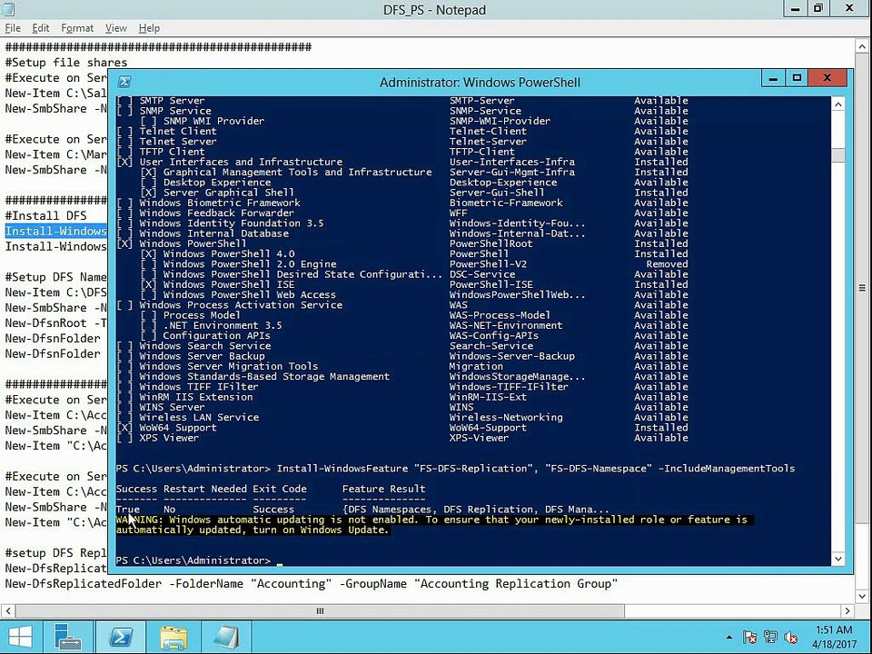The image size is (872, 654).
Task: Click the PowerShell scrollbar up arrow
Action: click(x=838, y=104)
